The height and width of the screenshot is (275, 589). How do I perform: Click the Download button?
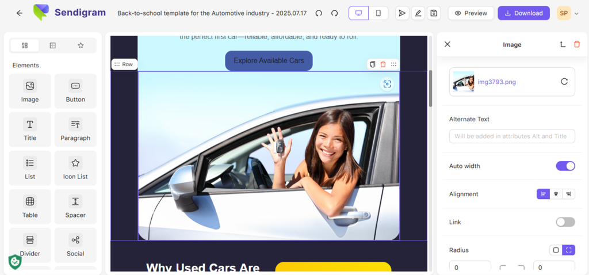523,13
